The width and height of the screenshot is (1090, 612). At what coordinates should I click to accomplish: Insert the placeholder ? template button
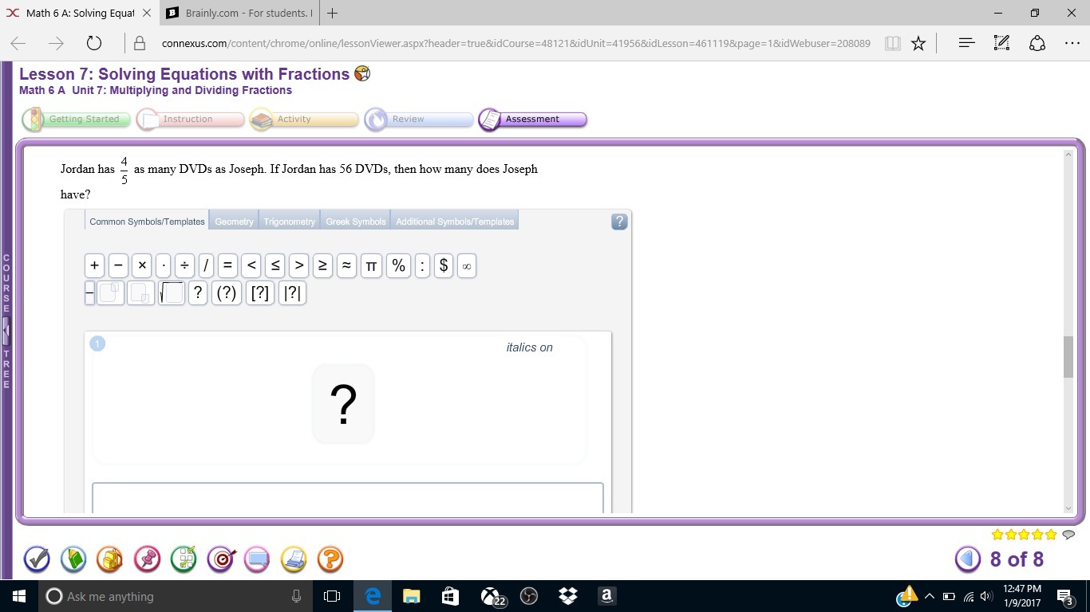[198, 293]
